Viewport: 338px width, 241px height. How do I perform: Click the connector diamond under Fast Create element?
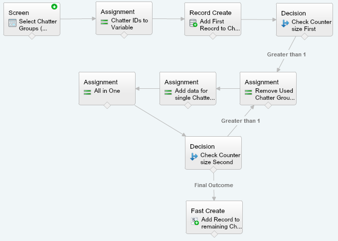(x=214, y=234)
